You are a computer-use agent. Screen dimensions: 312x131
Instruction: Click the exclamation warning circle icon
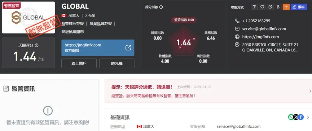tap(48, 111)
